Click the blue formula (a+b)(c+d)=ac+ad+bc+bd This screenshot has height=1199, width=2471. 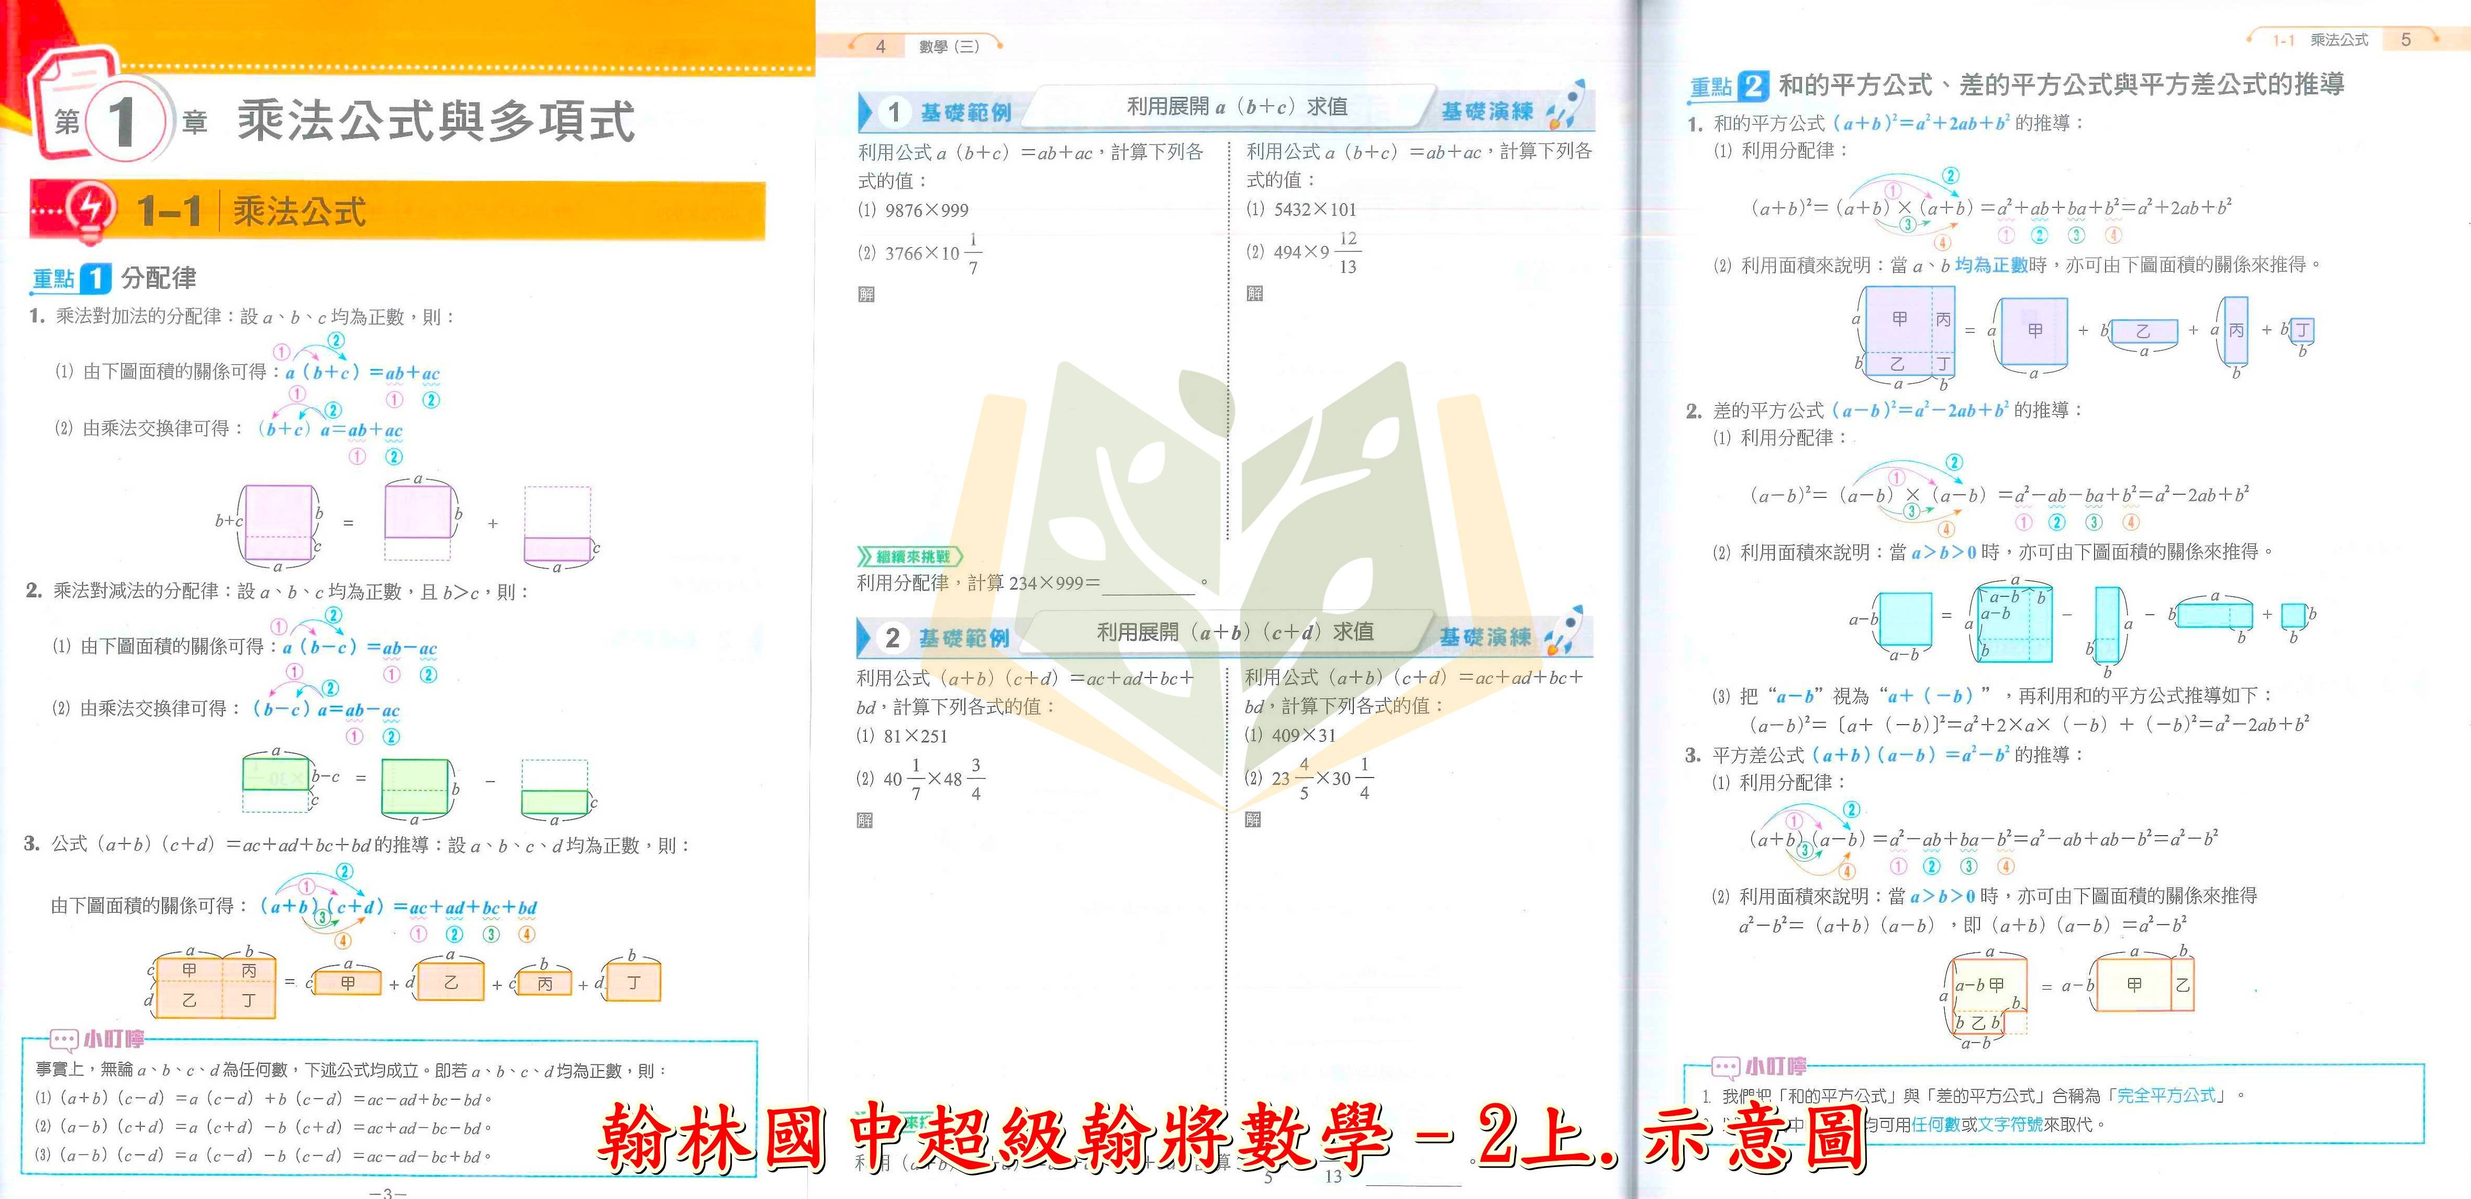tap(399, 906)
